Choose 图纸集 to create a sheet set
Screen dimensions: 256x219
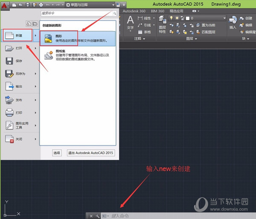coord(78,55)
